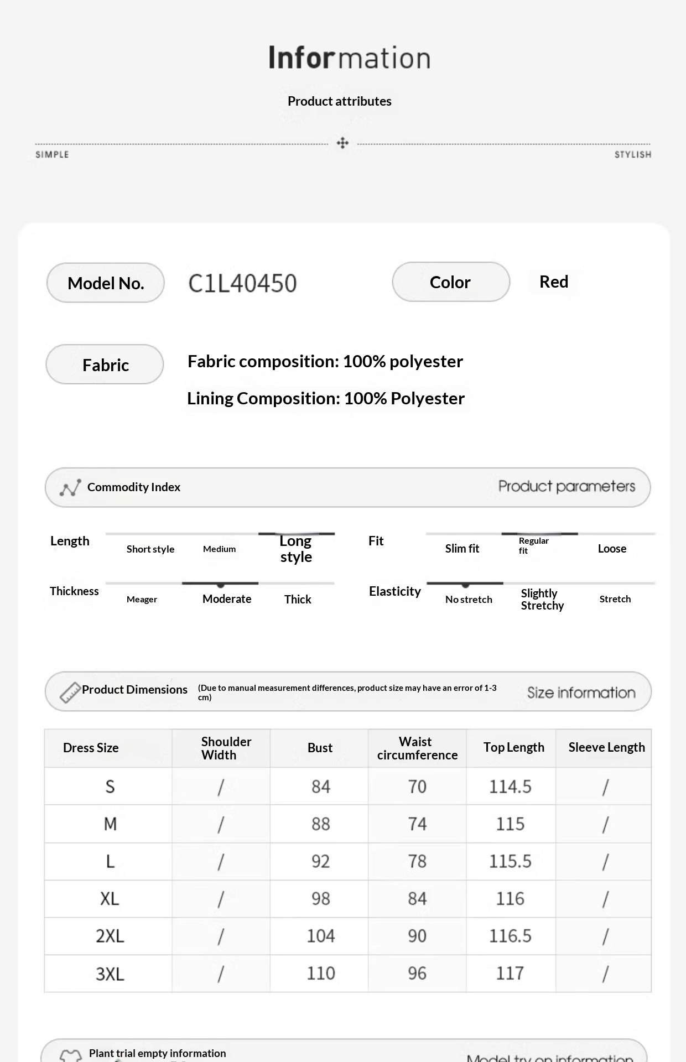Image resolution: width=686 pixels, height=1062 pixels.
Task: Click the Thickness slider Moderate marker dot
Action: 221,585
